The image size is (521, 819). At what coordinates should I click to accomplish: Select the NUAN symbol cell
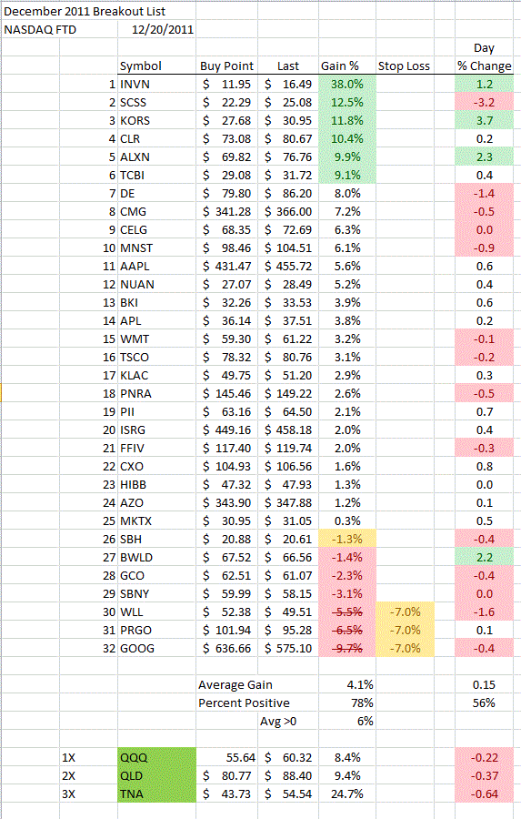coord(156,285)
